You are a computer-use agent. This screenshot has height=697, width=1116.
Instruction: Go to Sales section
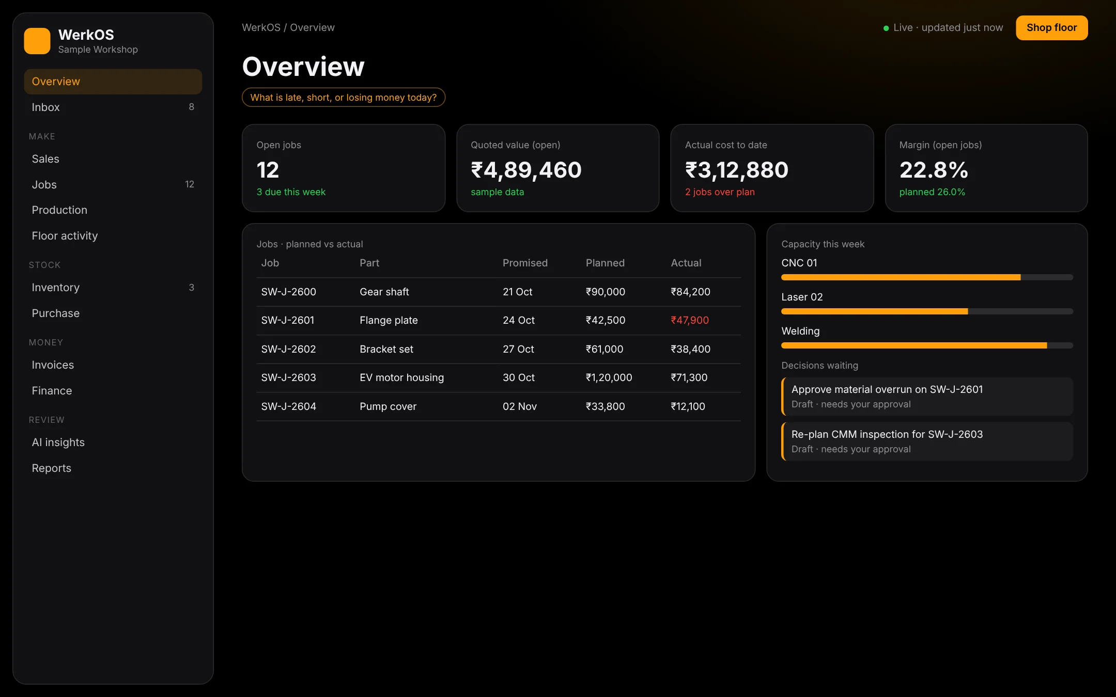coord(113,159)
